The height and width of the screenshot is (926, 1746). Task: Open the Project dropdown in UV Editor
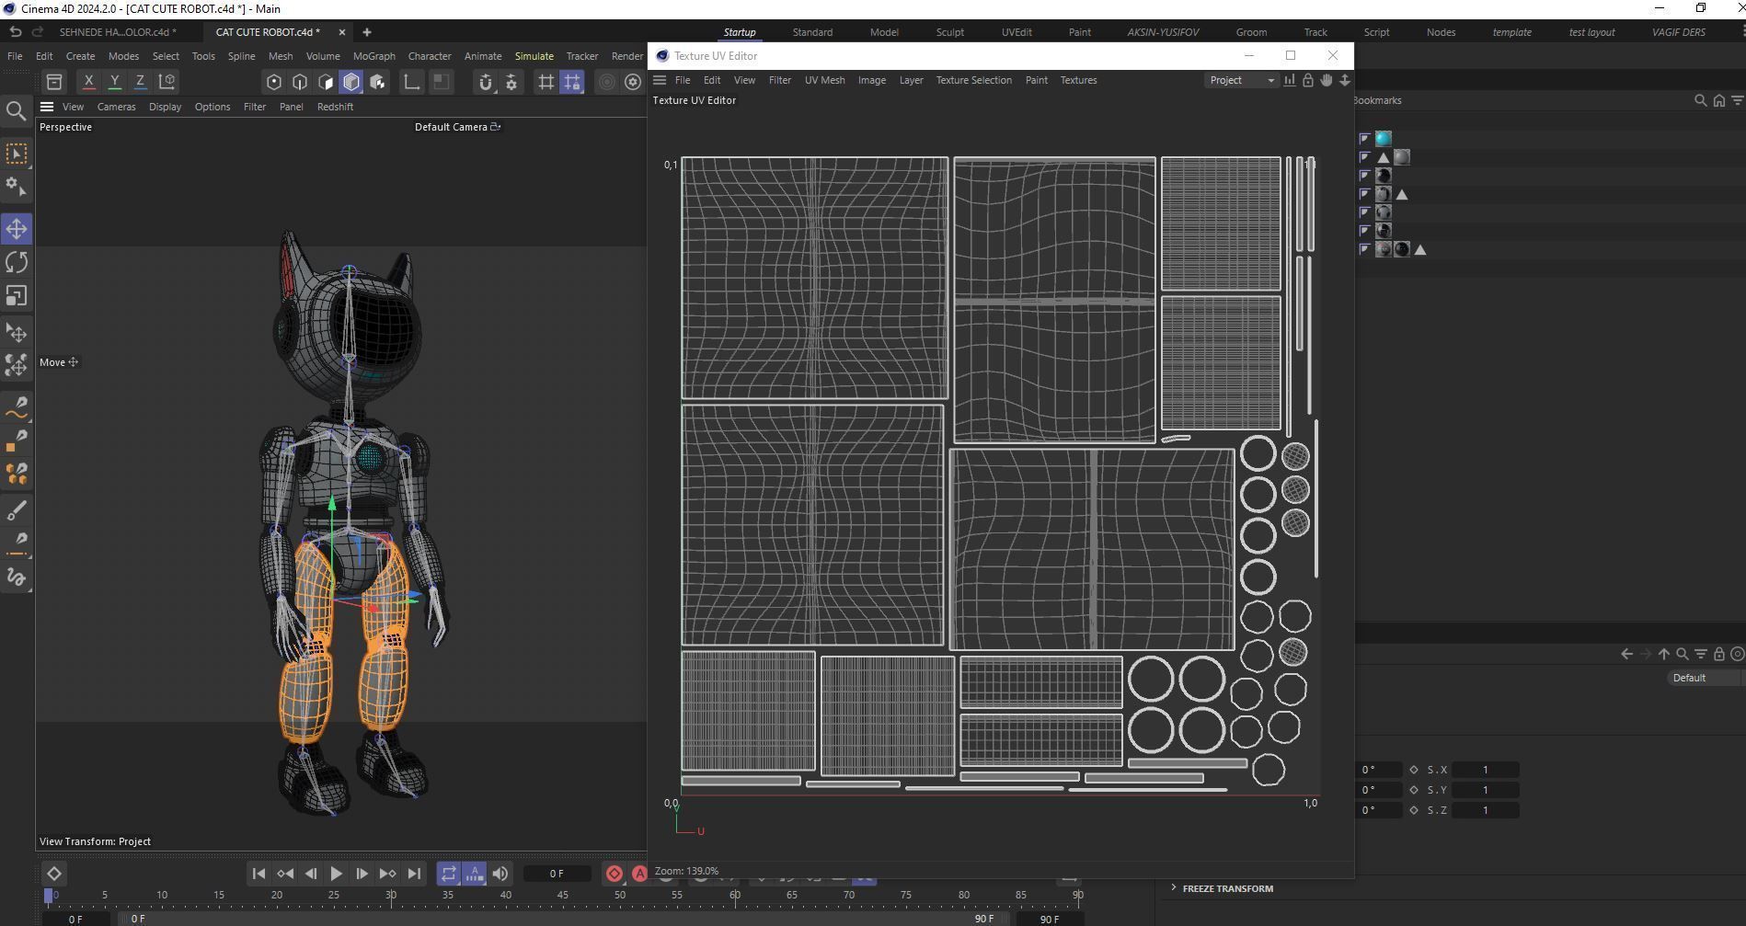tap(1241, 80)
